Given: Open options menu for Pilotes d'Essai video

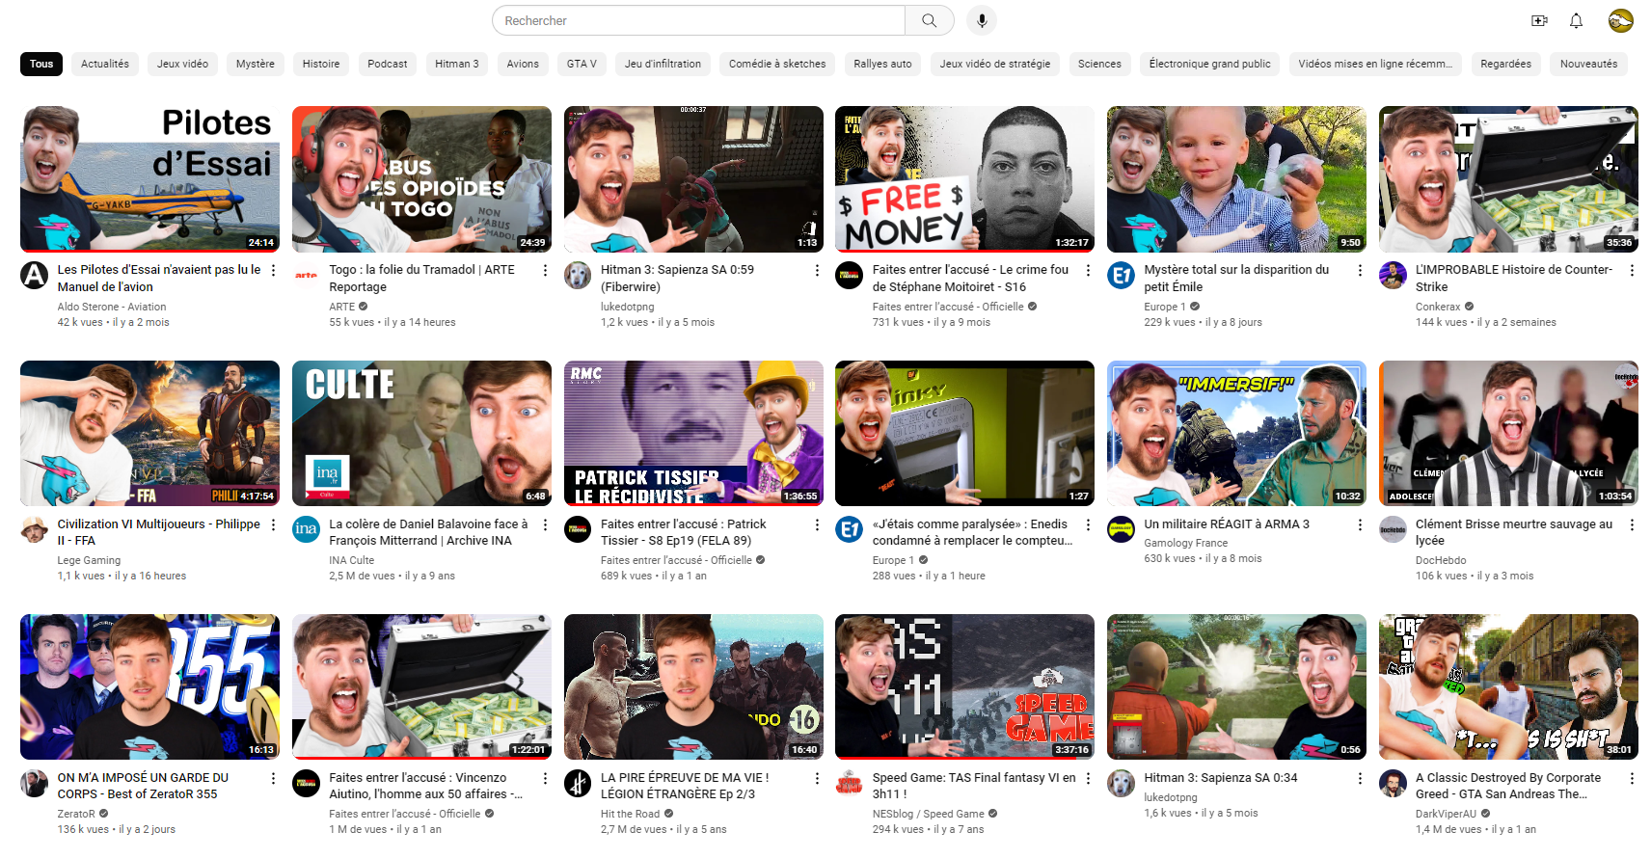Looking at the screenshot, I should (x=273, y=271).
